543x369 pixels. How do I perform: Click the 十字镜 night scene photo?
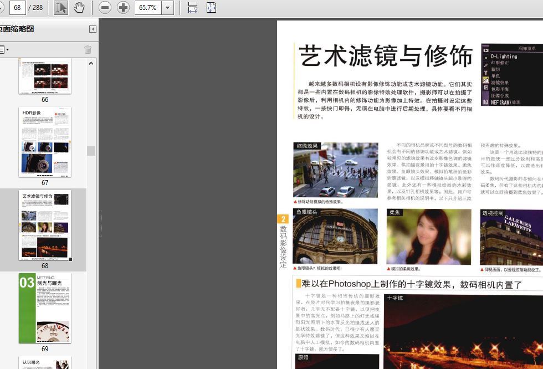coord(463,332)
